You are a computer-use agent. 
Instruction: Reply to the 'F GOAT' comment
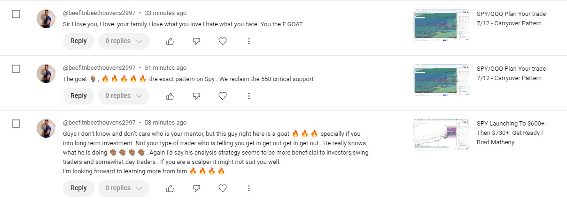coord(78,41)
